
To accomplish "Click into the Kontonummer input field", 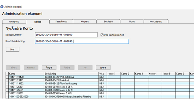I will pos(66,35).
